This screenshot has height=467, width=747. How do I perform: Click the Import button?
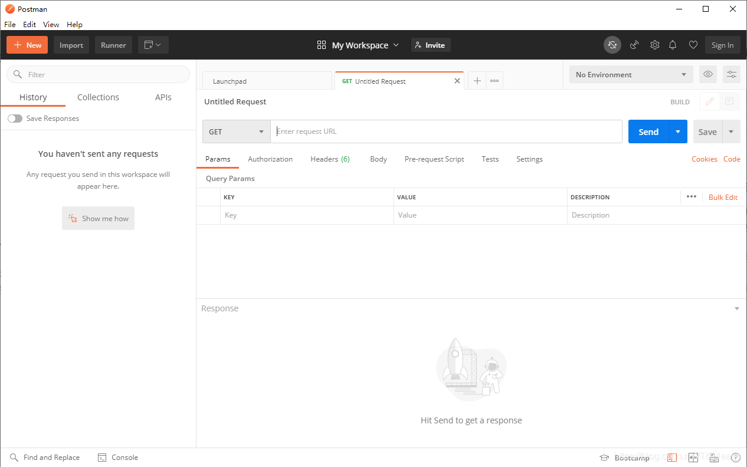(x=71, y=45)
